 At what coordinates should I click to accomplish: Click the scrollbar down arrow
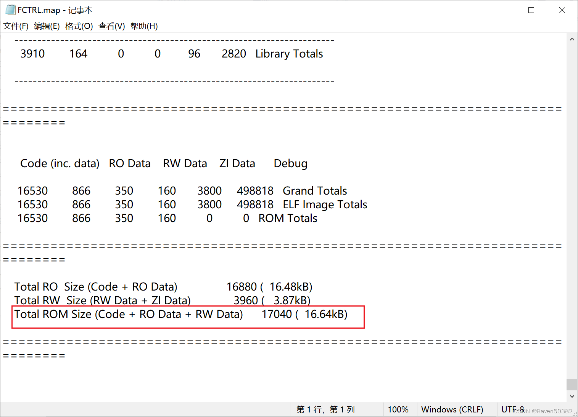[572, 396]
